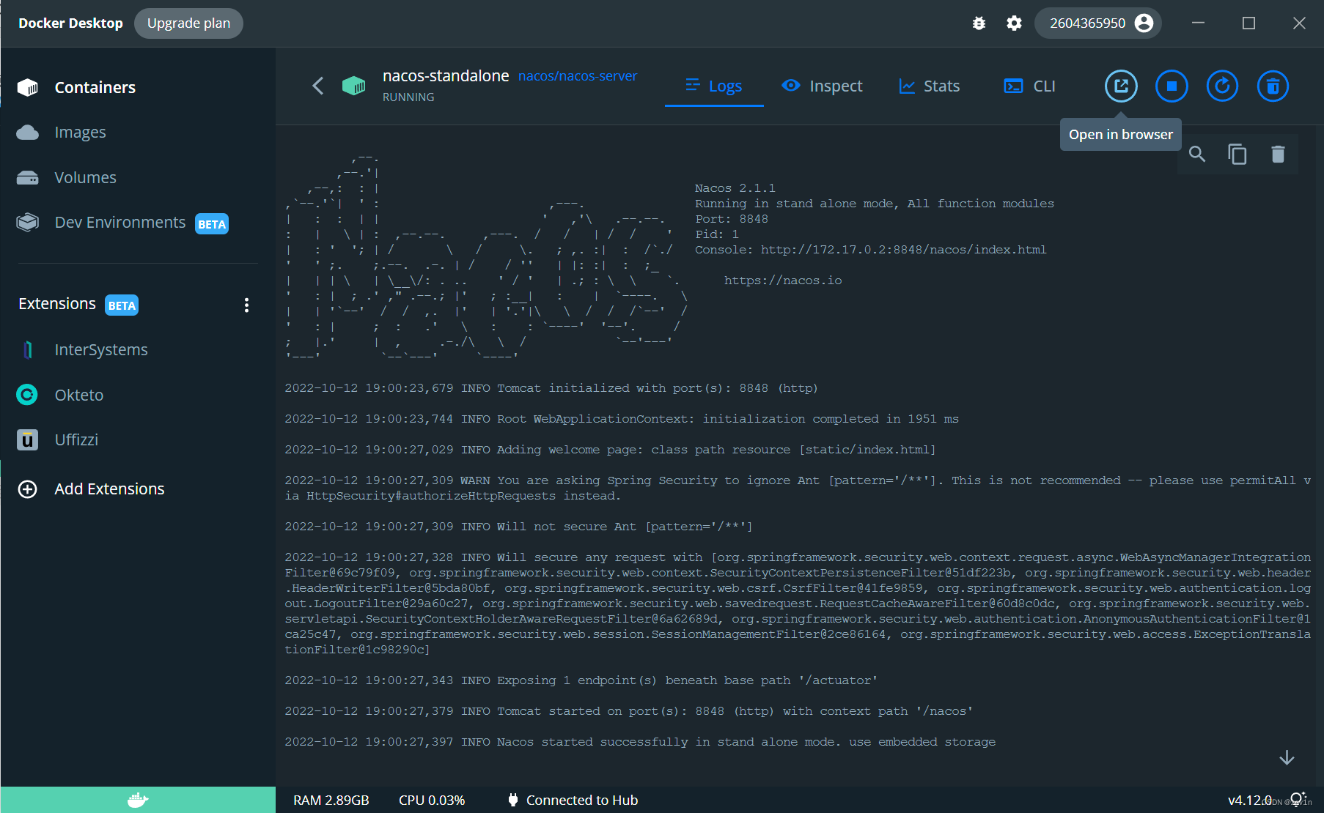1324x813 pixels.
Task: Click RAM 2.89GB status entry
Action: coord(331,801)
